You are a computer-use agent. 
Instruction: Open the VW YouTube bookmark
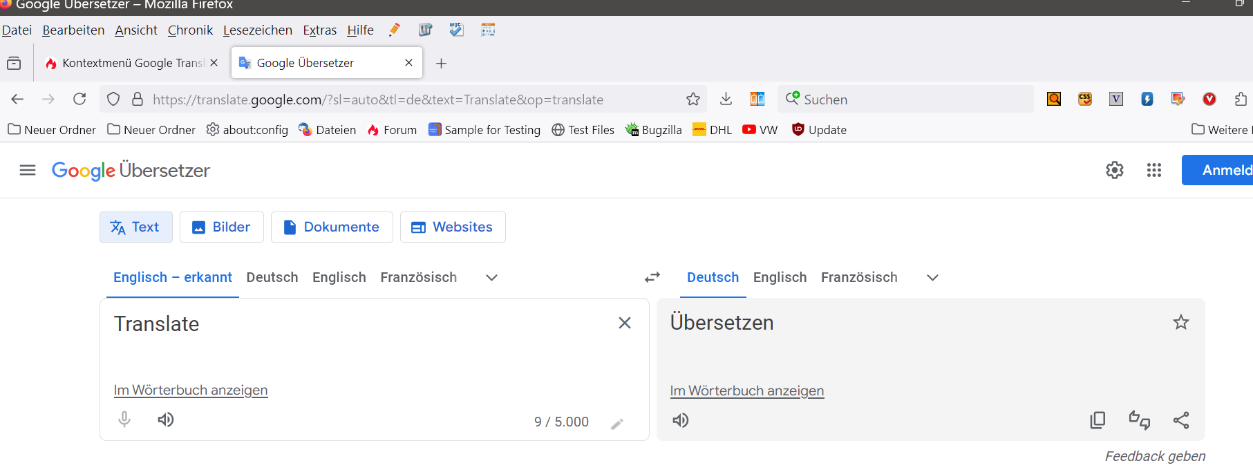(760, 129)
